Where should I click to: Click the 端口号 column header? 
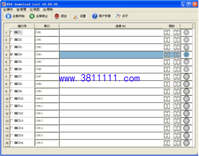point(22,26)
